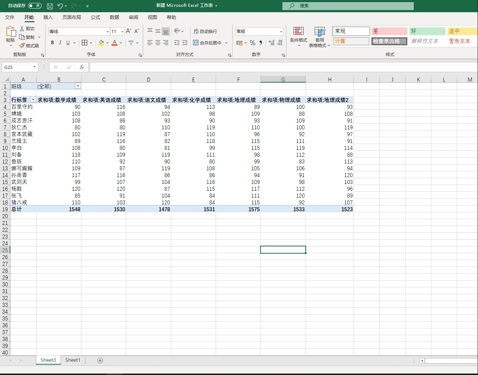Expand the 班级 filter dropdown in B1
The width and height of the screenshot is (478, 375).
pyautogui.click(x=78, y=86)
